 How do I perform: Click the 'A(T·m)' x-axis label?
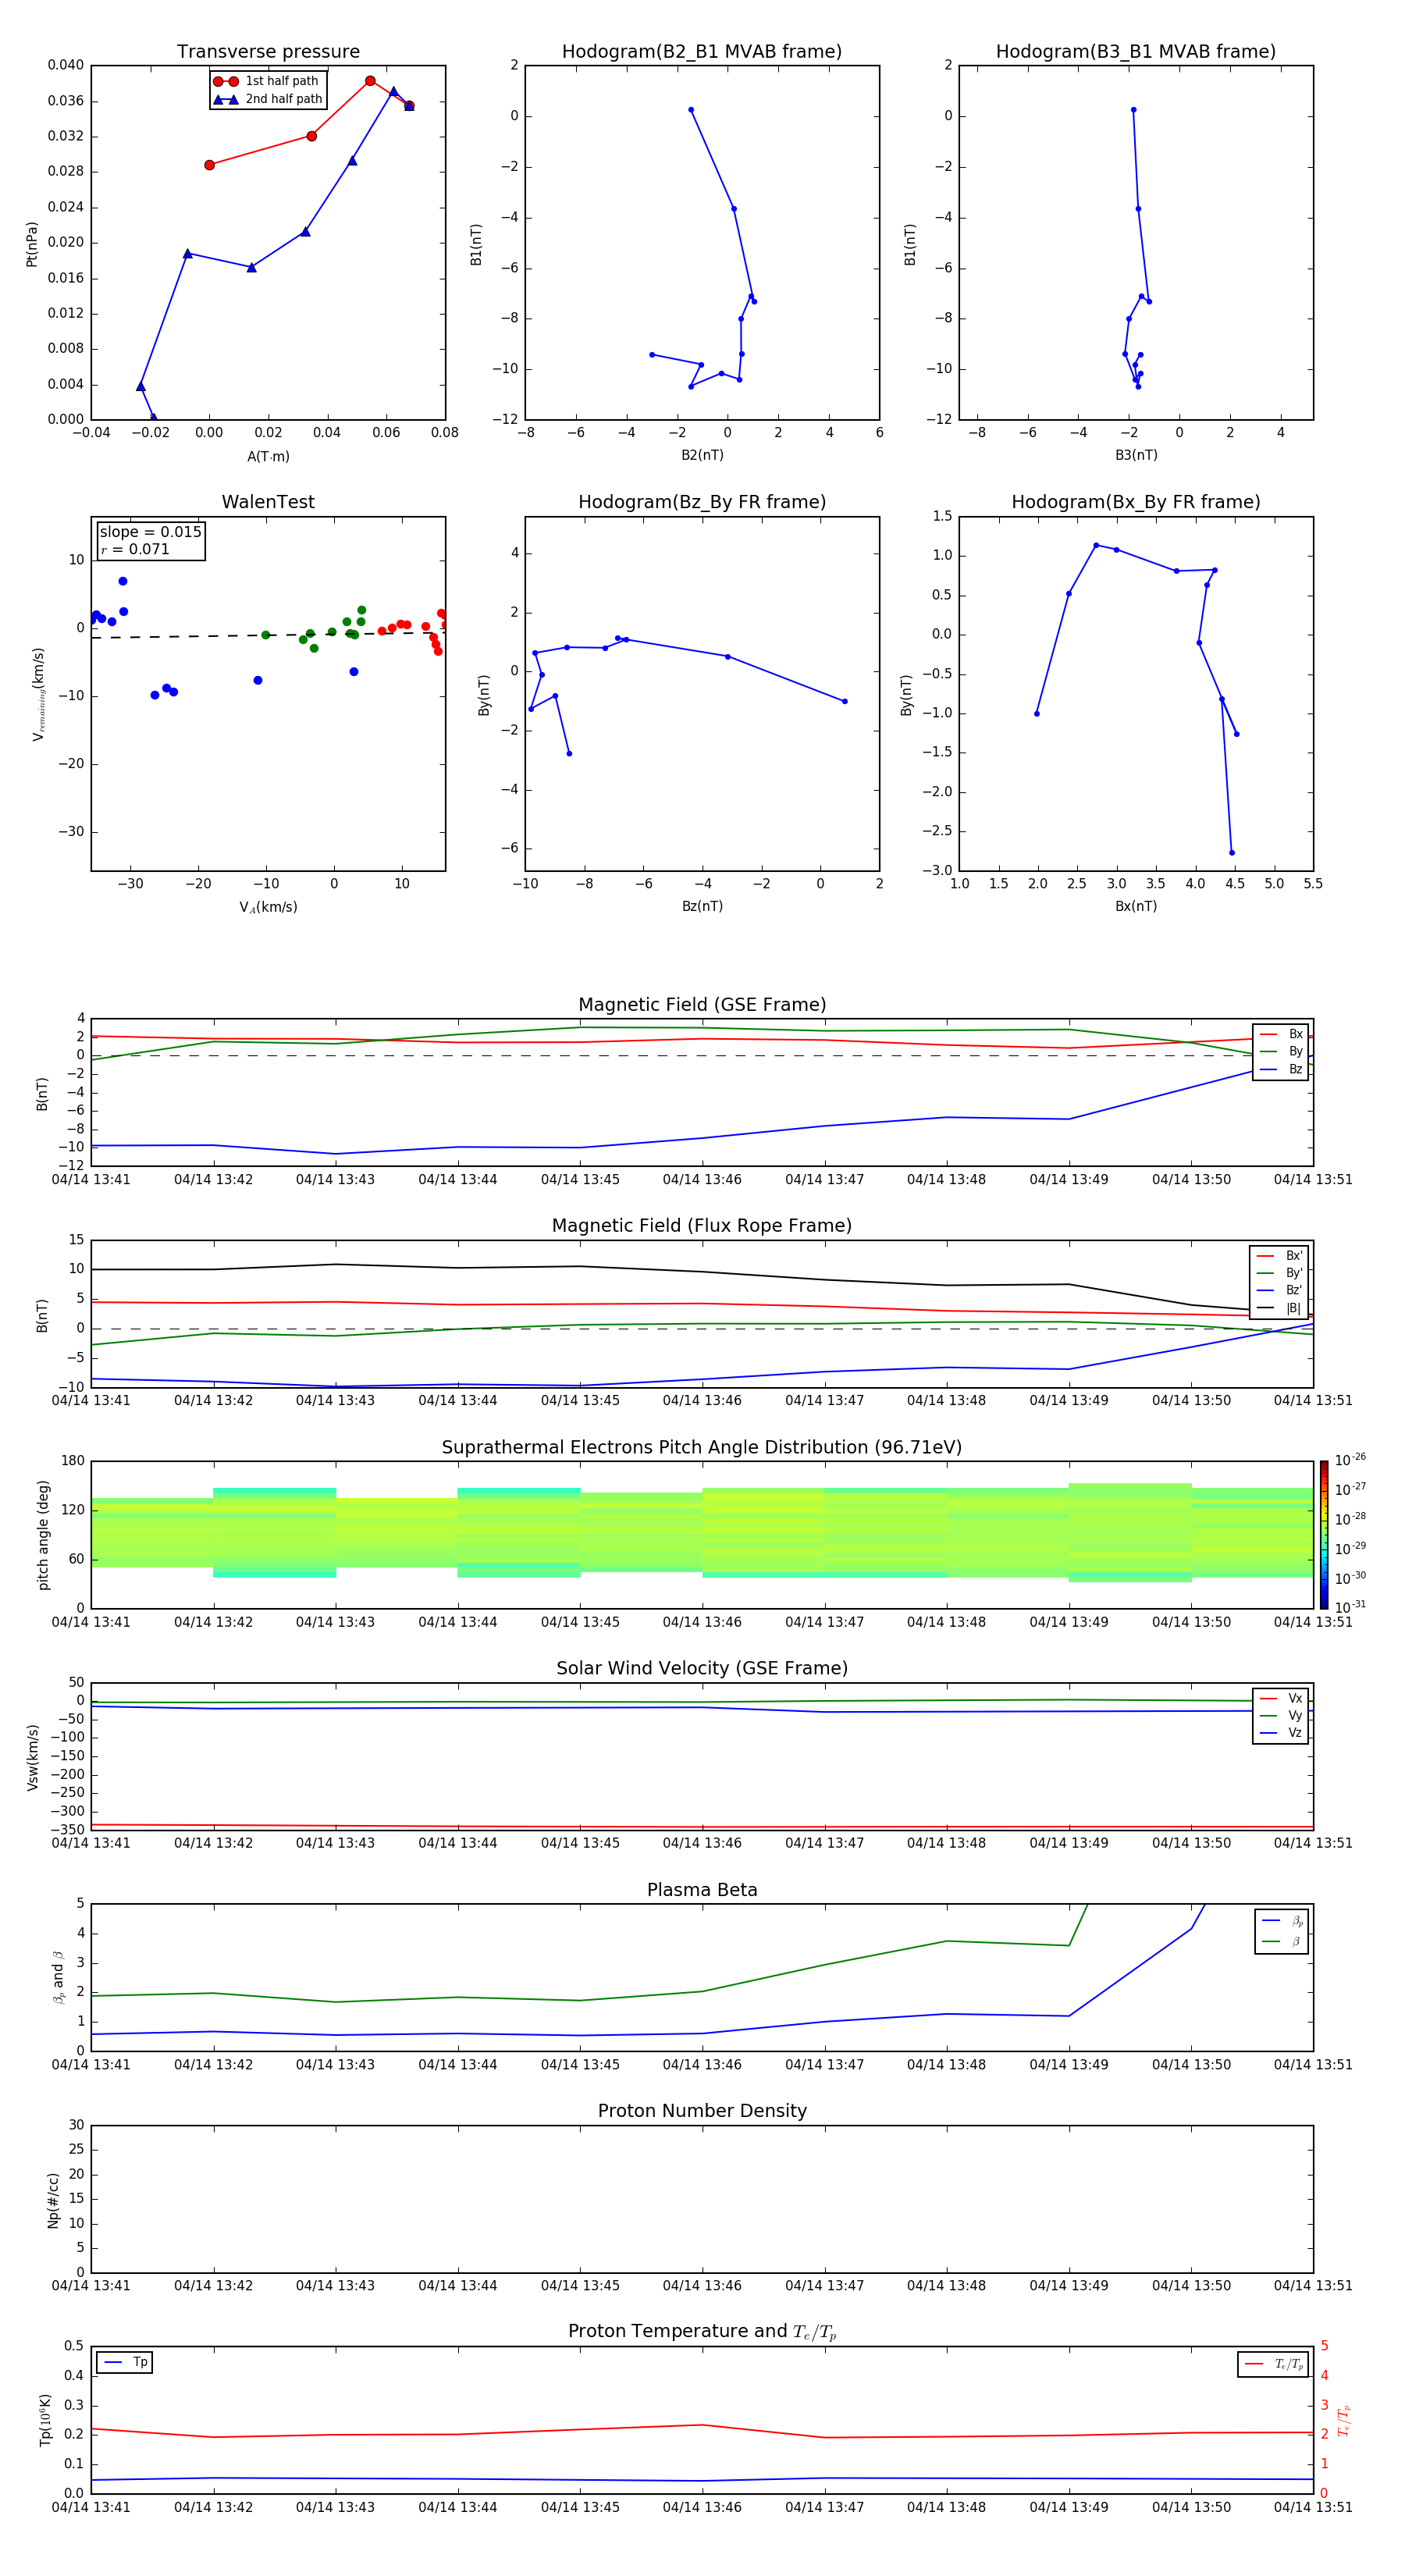click(268, 457)
